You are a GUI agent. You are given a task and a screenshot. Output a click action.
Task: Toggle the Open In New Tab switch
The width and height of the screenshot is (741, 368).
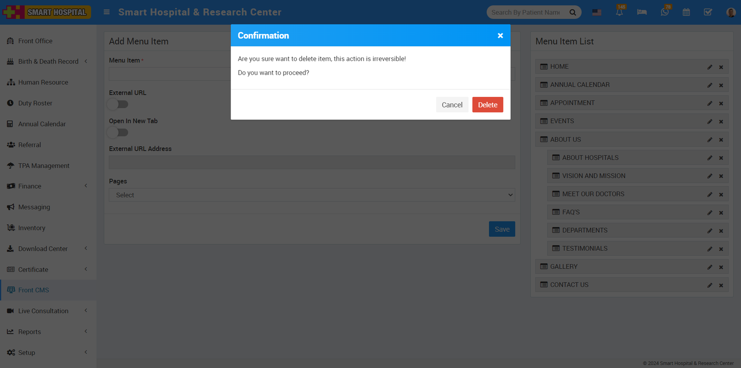118,133
